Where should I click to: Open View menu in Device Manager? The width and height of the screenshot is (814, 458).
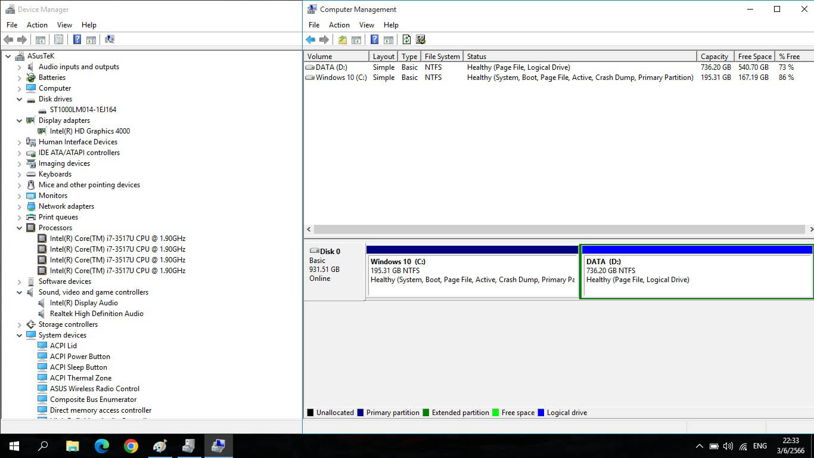[x=64, y=25]
